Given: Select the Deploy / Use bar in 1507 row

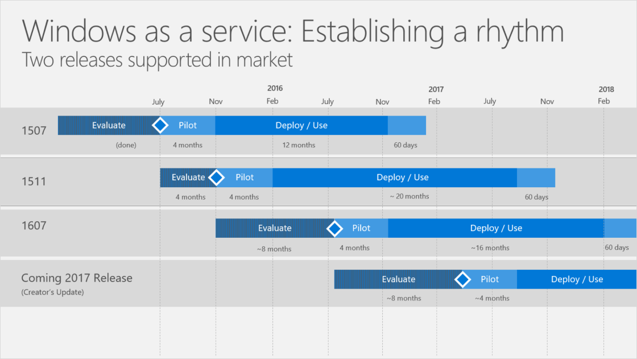Looking at the screenshot, I should coord(301,125).
